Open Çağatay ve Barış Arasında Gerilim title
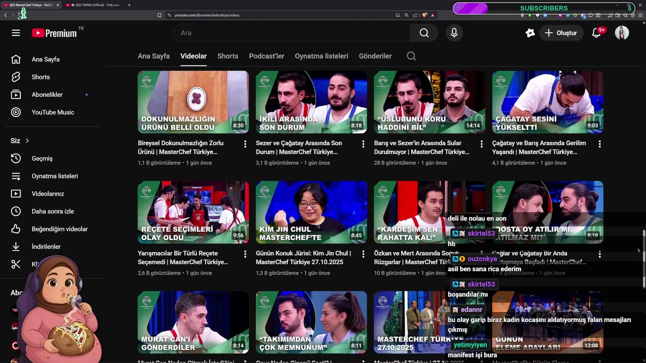The image size is (646, 363). click(539, 147)
